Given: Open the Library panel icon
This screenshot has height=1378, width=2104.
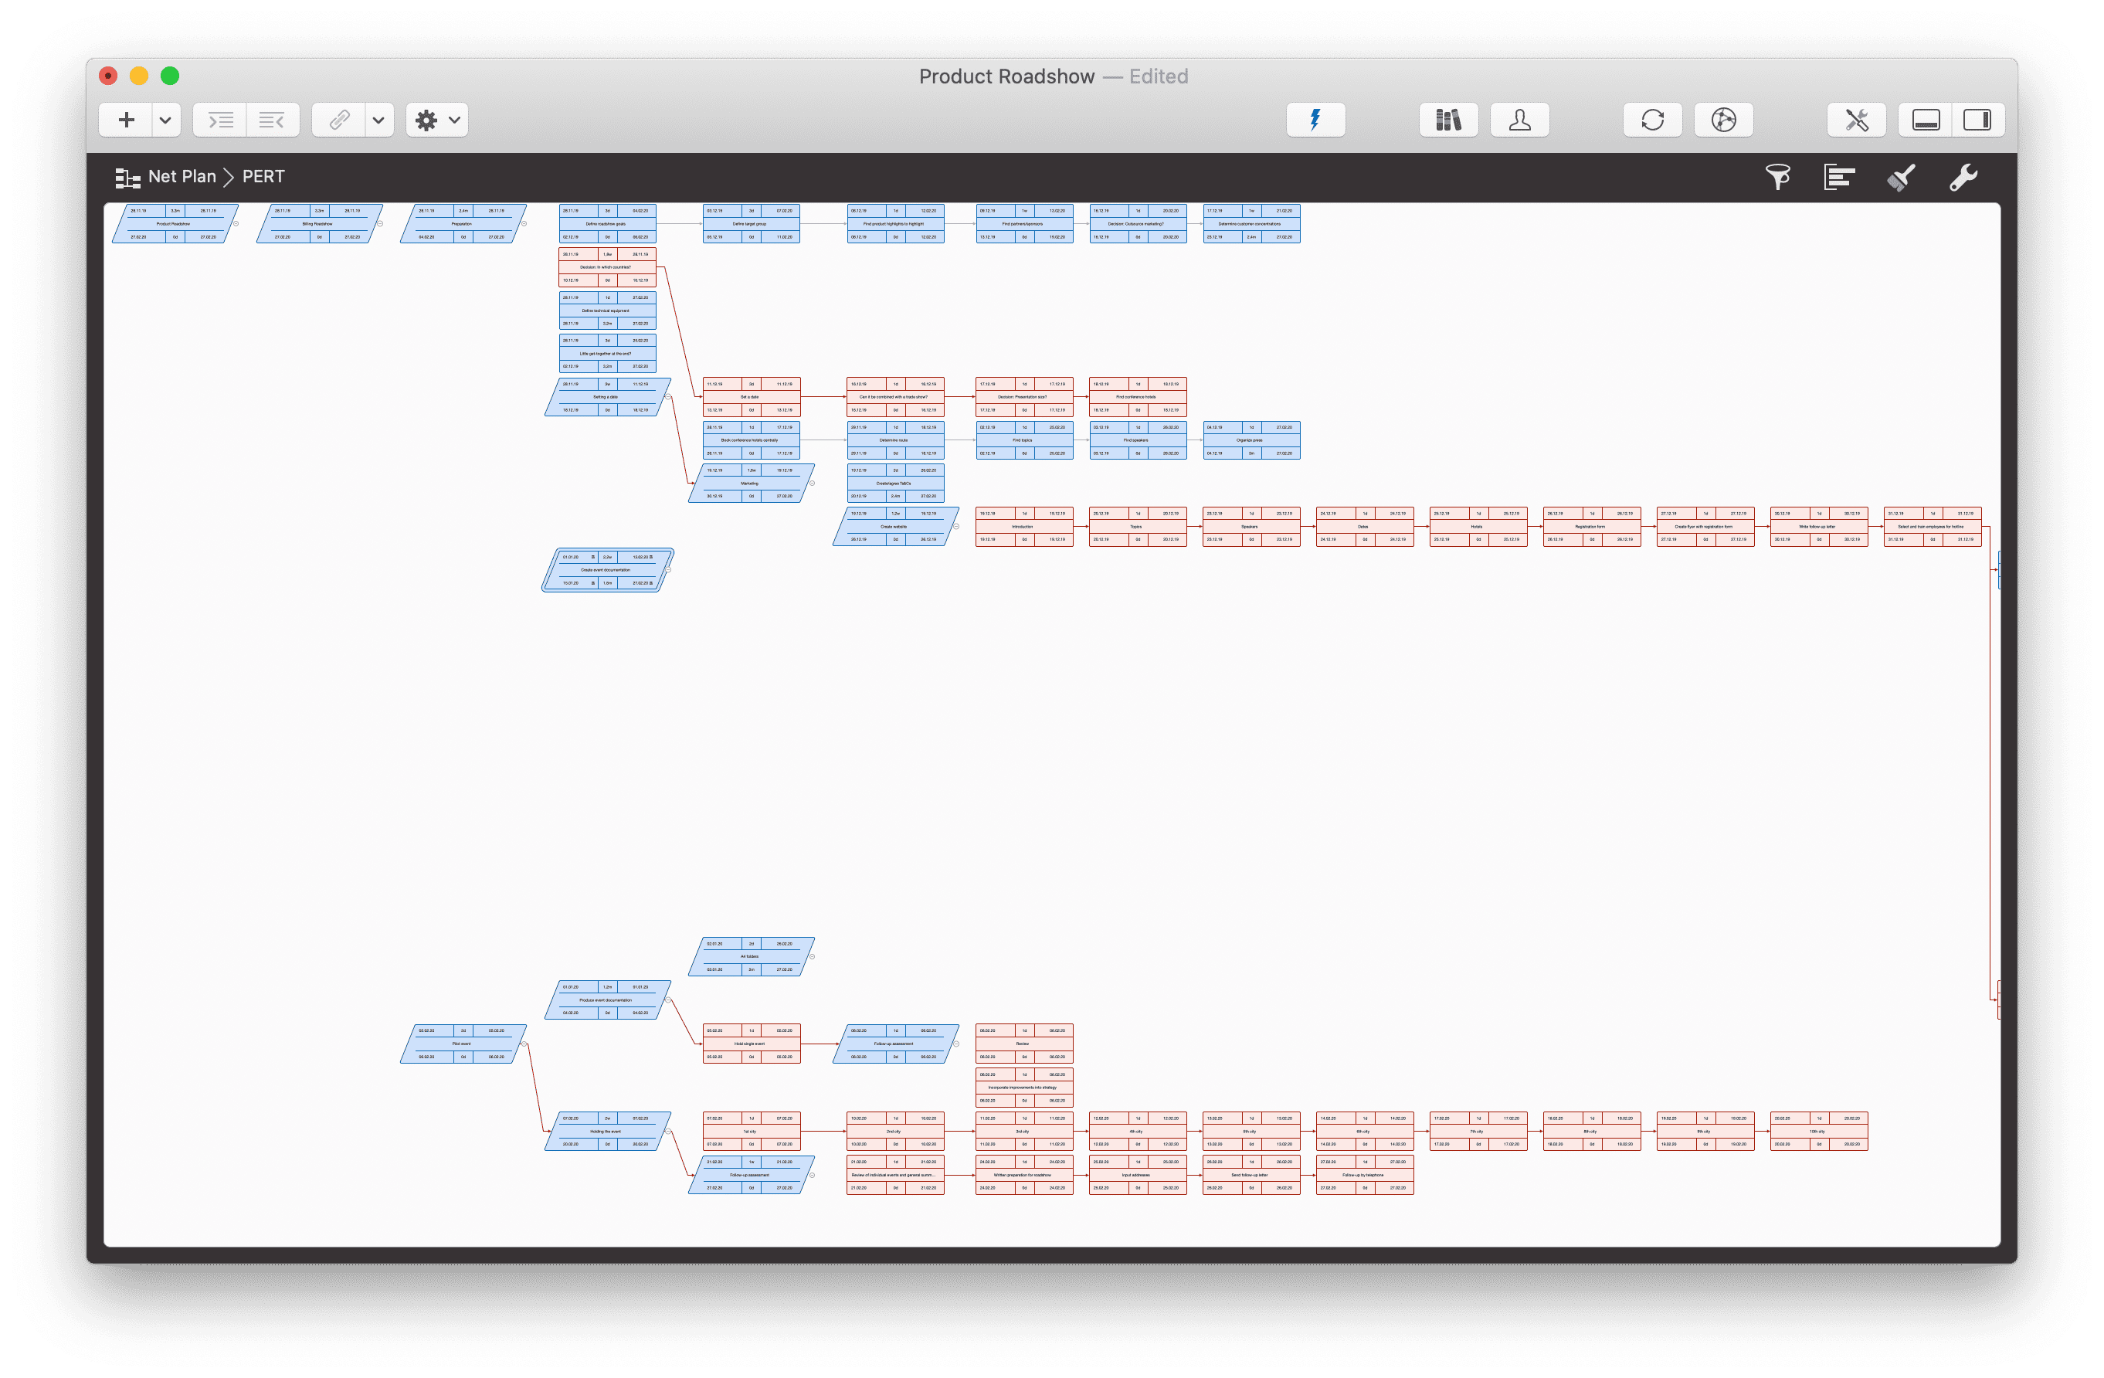Looking at the screenshot, I should coord(1449,119).
